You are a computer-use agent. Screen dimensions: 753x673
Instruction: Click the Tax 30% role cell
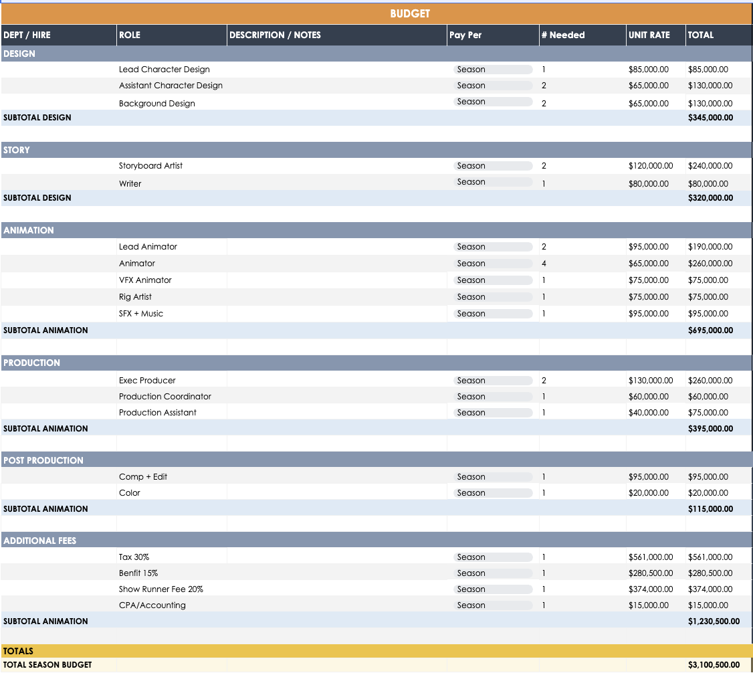click(x=171, y=557)
